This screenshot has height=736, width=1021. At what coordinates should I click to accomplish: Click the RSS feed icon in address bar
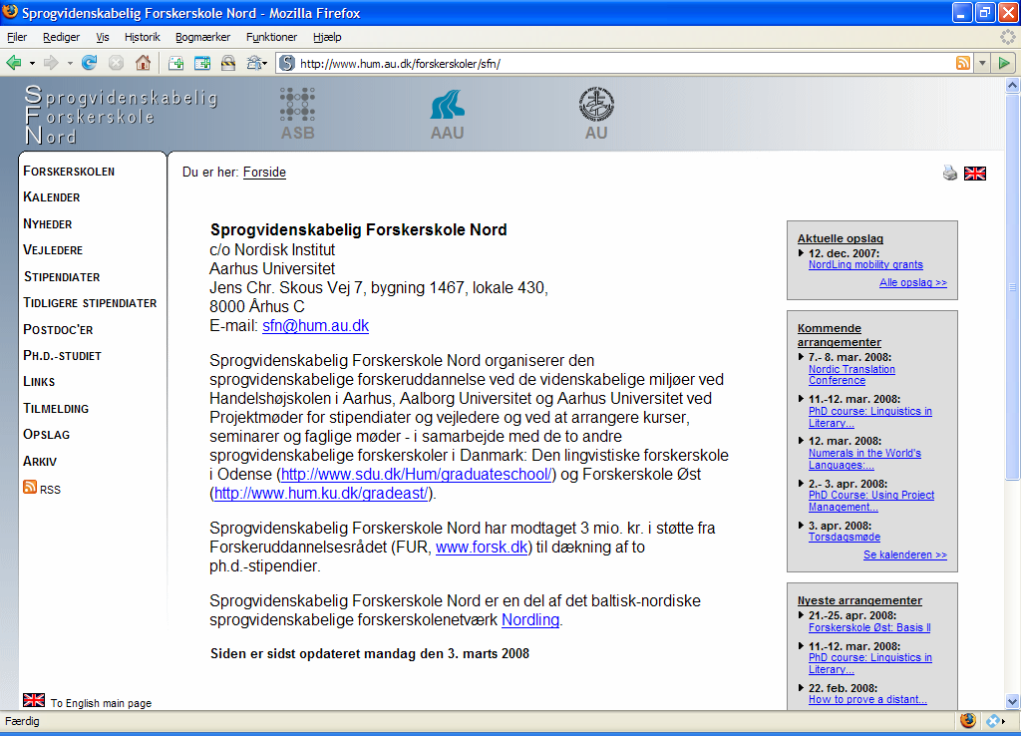(x=963, y=63)
